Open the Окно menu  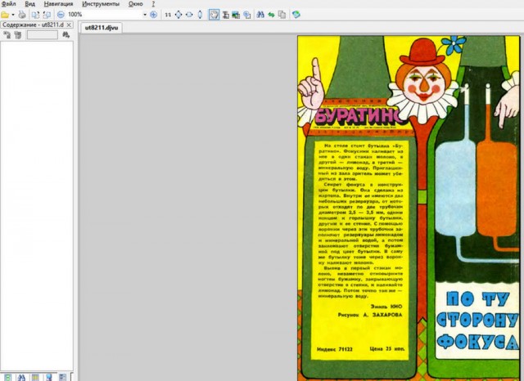tap(136, 4)
